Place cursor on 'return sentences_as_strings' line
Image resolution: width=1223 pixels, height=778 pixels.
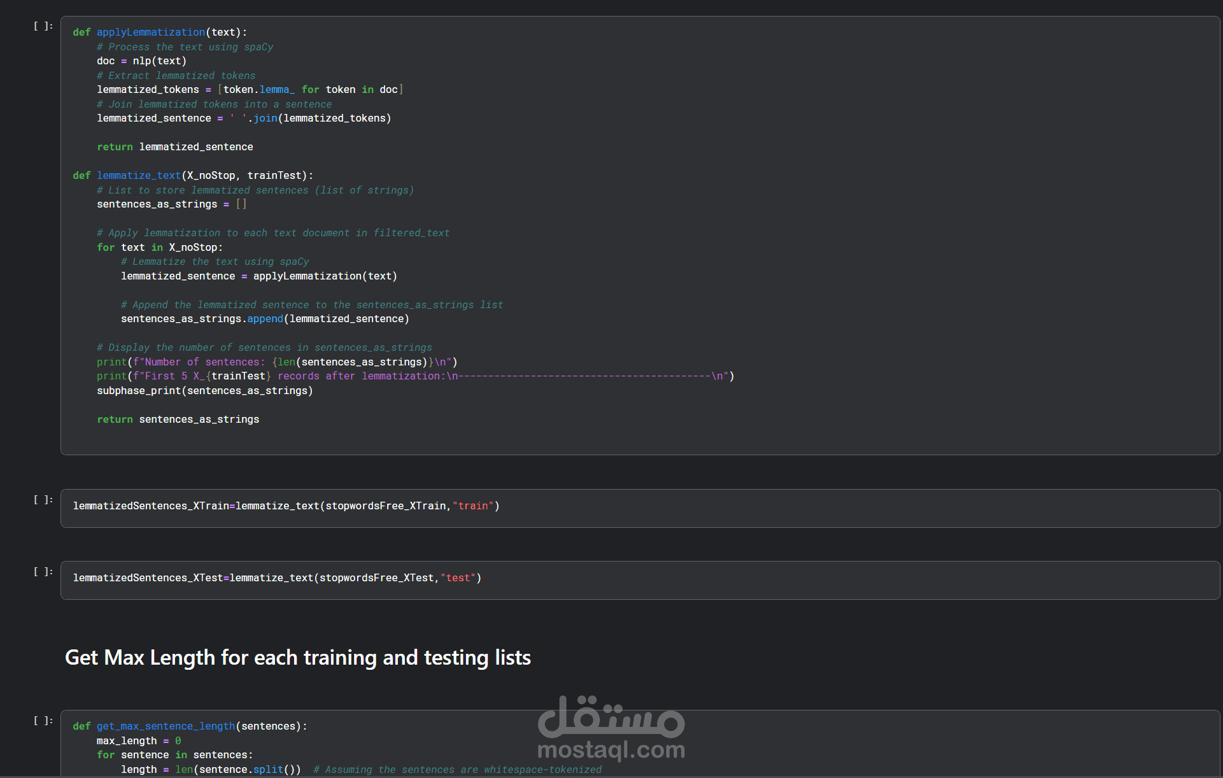pos(178,420)
